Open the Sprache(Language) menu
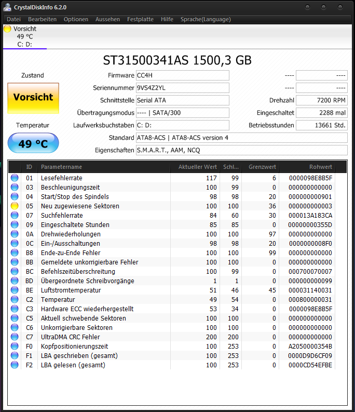This screenshot has width=355, height=412. 206,19
